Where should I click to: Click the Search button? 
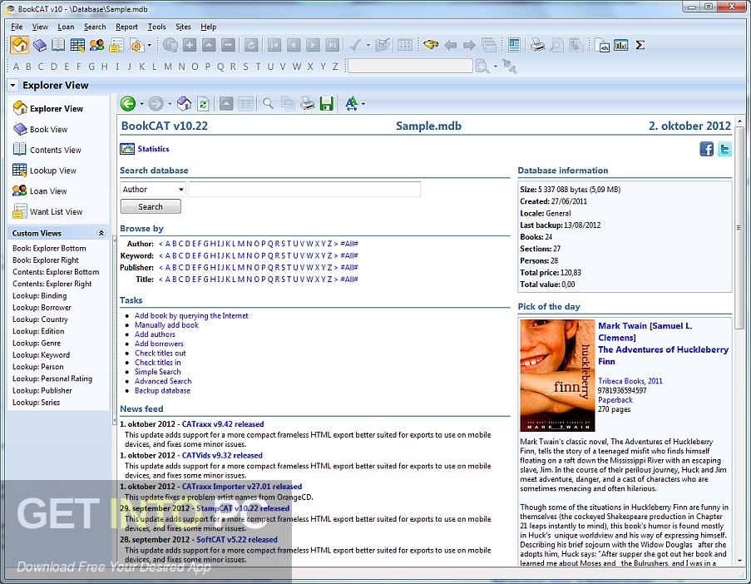coord(151,206)
